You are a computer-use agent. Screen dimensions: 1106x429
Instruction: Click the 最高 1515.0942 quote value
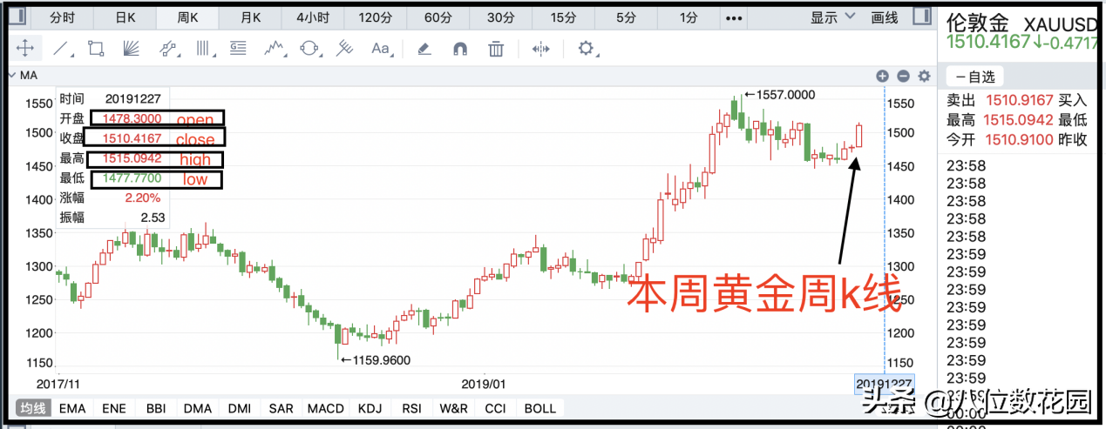(1000, 120)
